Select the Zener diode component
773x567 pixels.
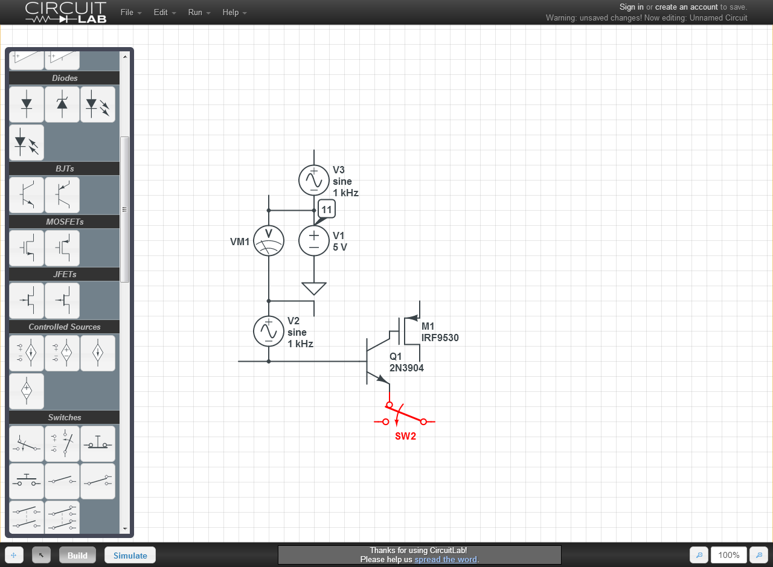click(x=62, y=104)
